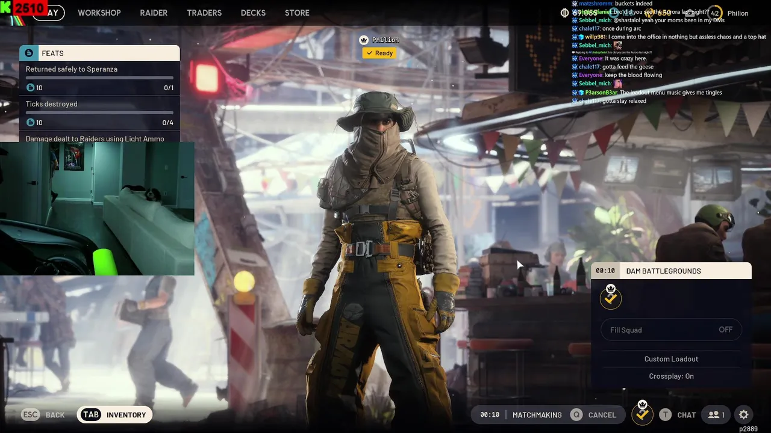
Task: Click the 00:10 timer in the bottom bar
Action: click(x=490, y=415)
